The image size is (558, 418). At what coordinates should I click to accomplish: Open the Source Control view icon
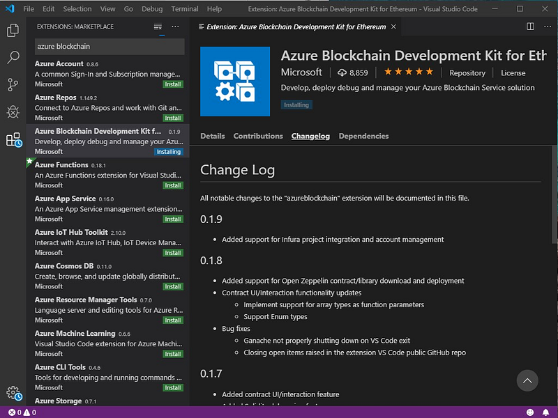[13, 85]
